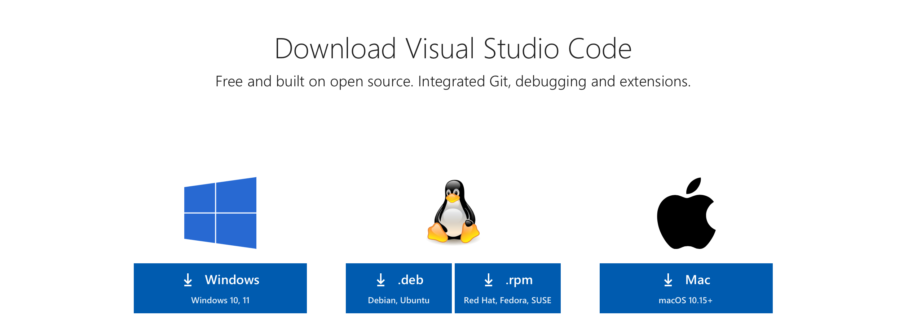908x323 pixels.
Task: Click the Windows logo icon
Action: pyautogui.click(x=220, y=213)
